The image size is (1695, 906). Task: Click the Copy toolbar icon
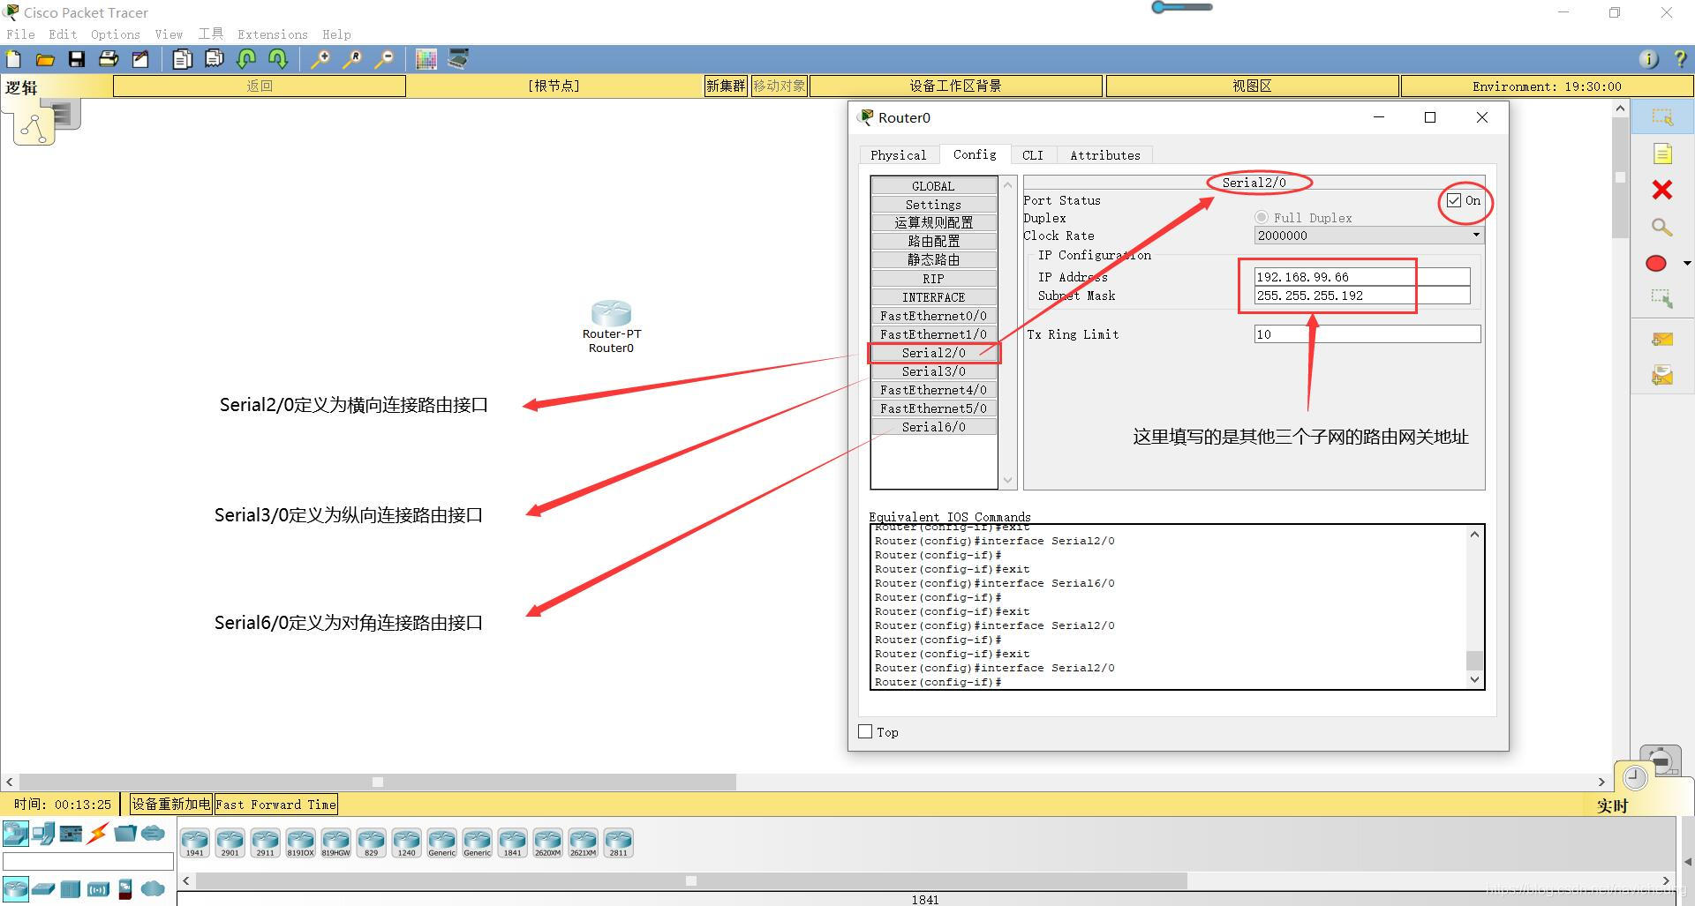(x=183, y=59)
